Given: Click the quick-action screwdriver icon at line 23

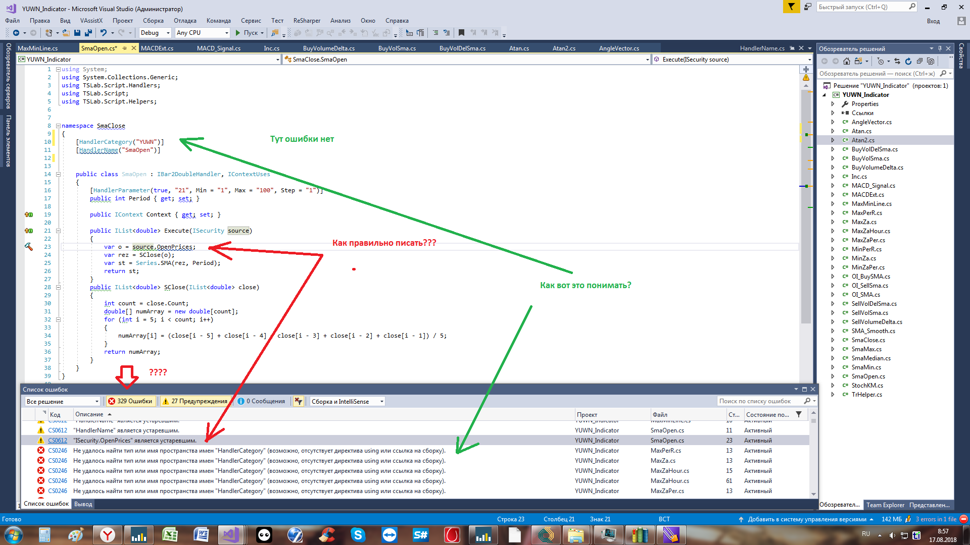Looking at the screenshot, I should [x=28, y=247].
